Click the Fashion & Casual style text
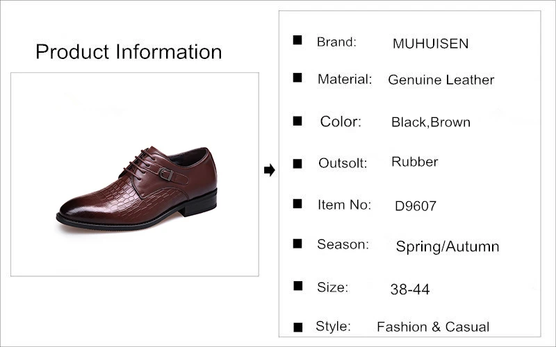This screenshot has height=347, width=556. (433, 326)
